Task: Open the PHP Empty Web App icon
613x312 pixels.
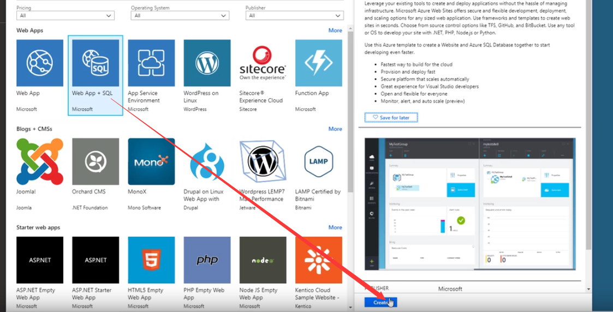Action: (207, 260)
